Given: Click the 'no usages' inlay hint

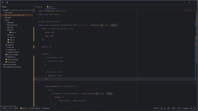Looking at the screenshot, I should point(42,22).
